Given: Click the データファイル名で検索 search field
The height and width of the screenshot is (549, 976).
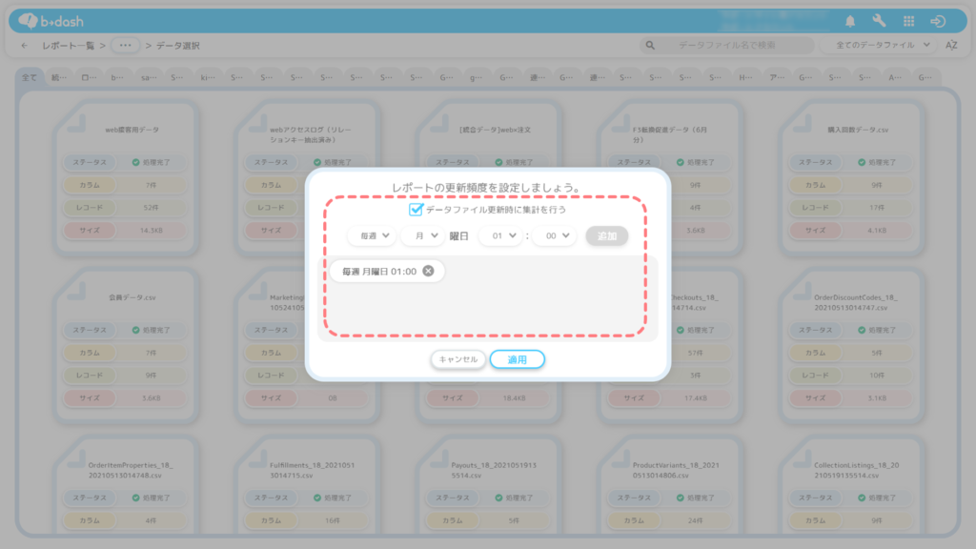Looking at the screenshot, I should coord(727,45).
